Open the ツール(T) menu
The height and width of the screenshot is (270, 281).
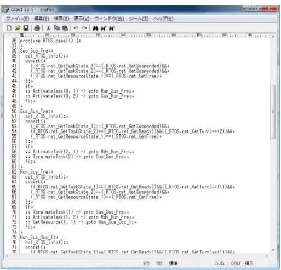(139, 19)
